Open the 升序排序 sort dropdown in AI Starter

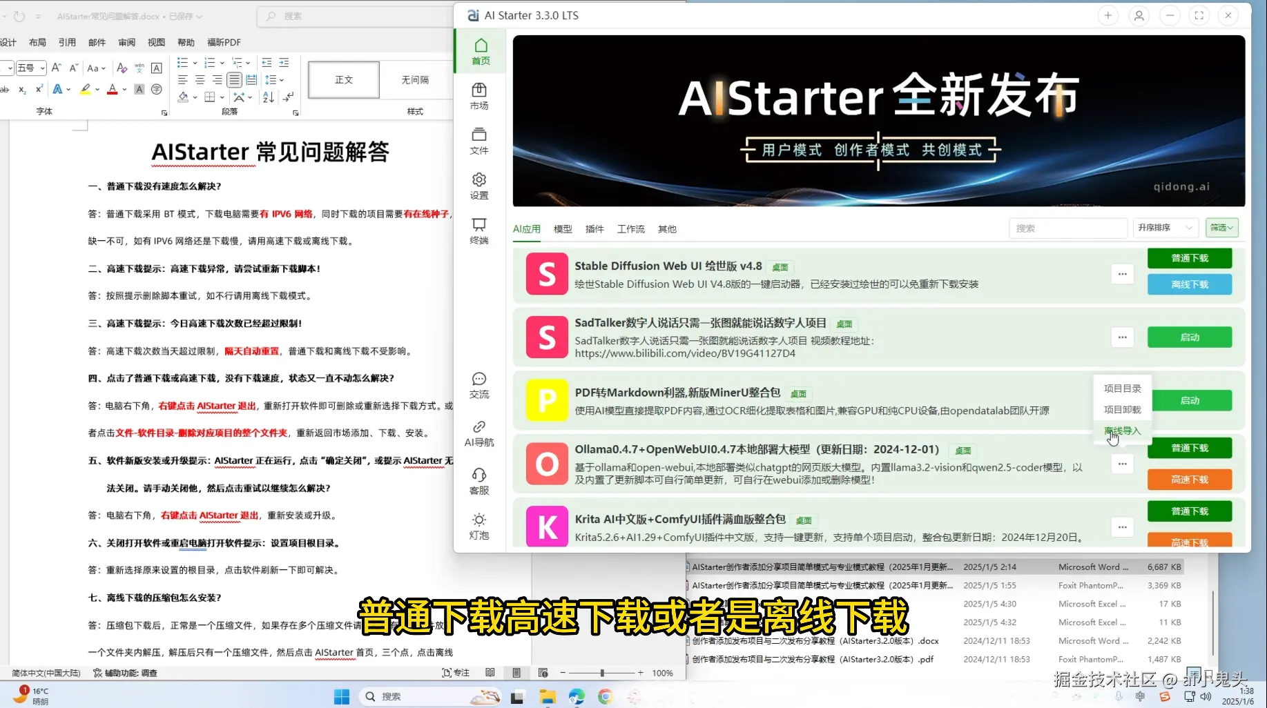tap(1165, 228)
